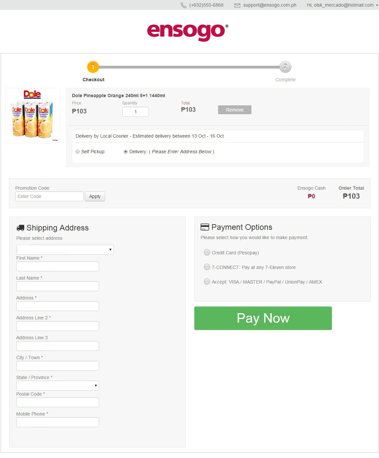The width and height of the screenshot is (379, 458).
Task: Click the Dole Pineapple Orange product title
Action: click(x=118, y=96)
